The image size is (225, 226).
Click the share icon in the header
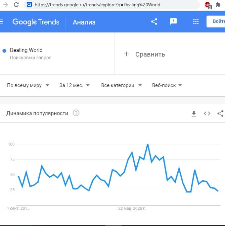pyautogui.click(x=154, y=22)
